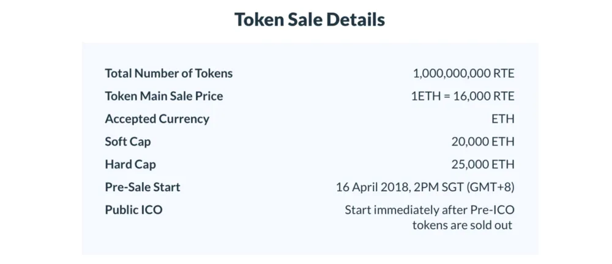Click the ETH accepted currency value
The image size is (612, 264).
click(x=503, y=119)
